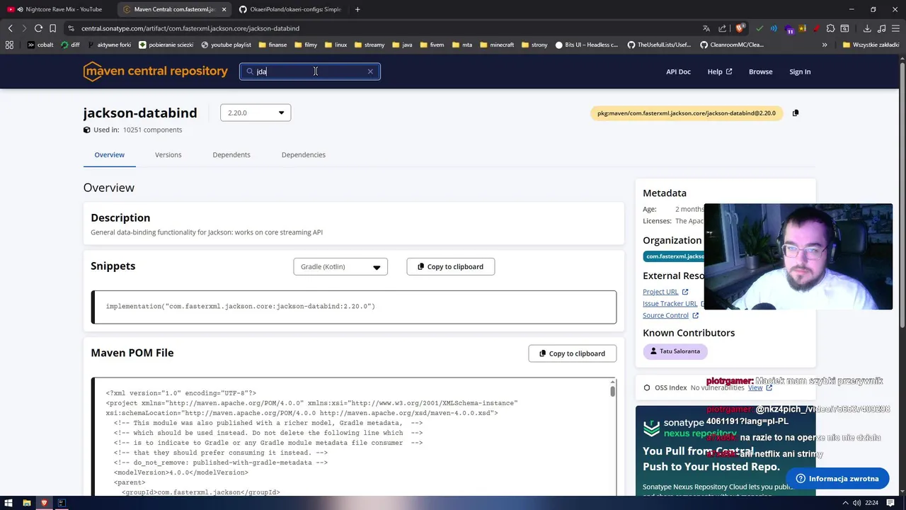This screenshot has width=906, height=510.
Task: Click the Brave browser taskbar icon
Action: pyautogui.click(x=44, y=503)
